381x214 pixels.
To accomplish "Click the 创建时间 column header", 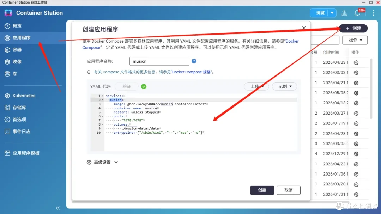I will 331,53.
